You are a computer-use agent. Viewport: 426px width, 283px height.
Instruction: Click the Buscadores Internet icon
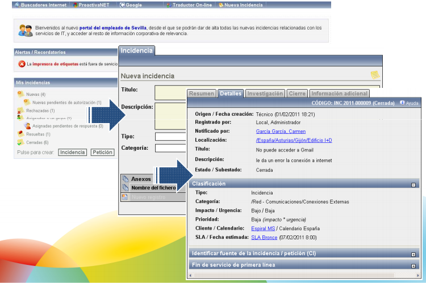click(x=18, y=5)
